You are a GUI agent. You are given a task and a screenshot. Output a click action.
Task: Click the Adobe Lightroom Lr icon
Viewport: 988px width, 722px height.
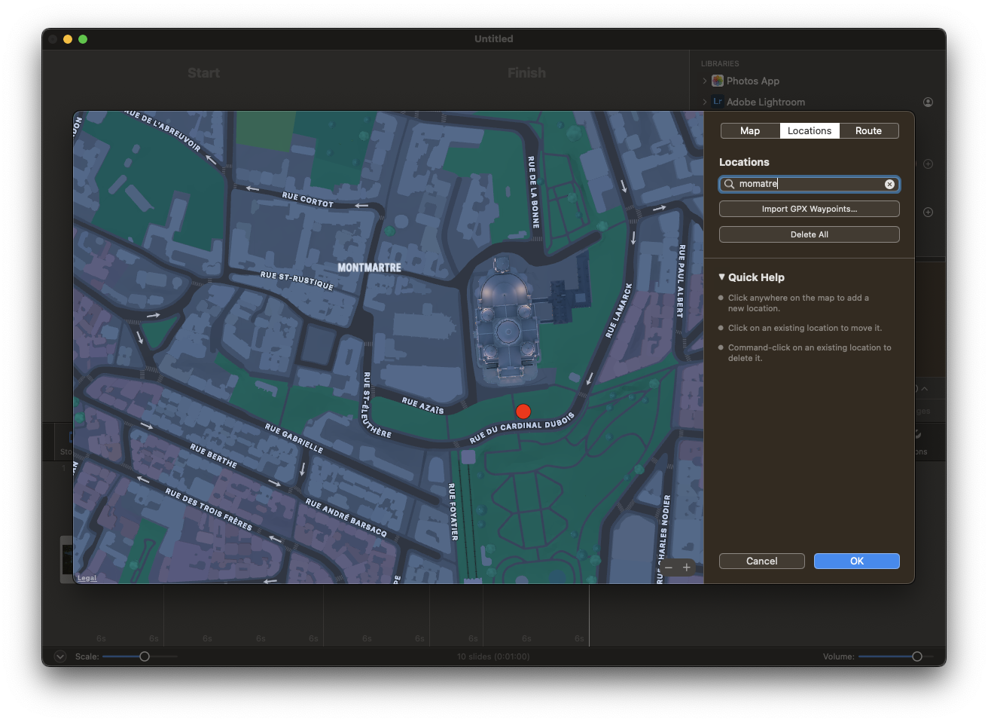click(718, 102)
